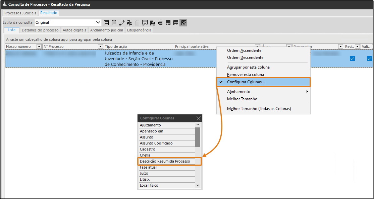Toggle the Vali... column checkbox in the row
The image size is (374, 199).
pyautogui.click(x=369, y=59)
